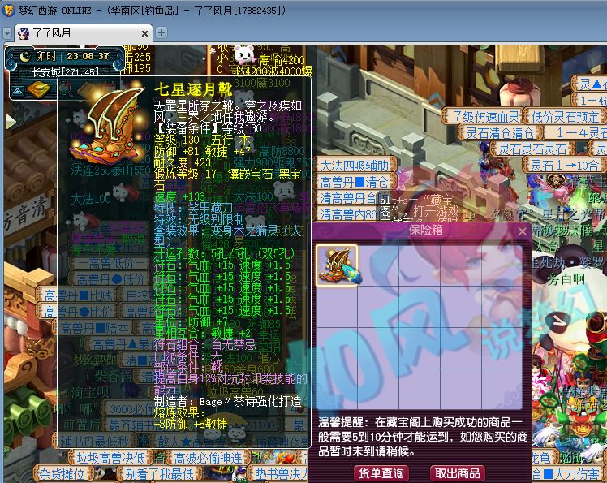Open the tab list dropdown arrow
The image size is (607, 483).
(7, 33)
